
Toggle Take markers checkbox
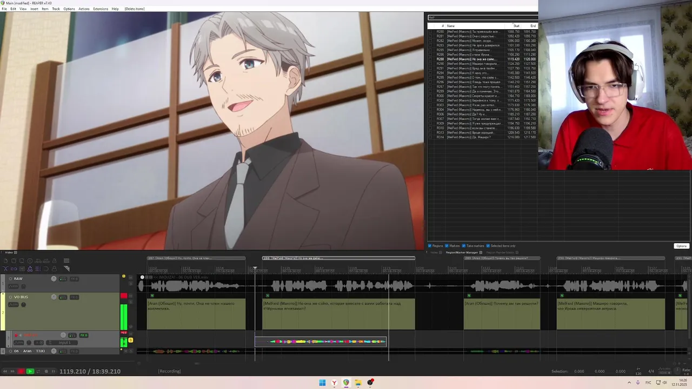464,246
